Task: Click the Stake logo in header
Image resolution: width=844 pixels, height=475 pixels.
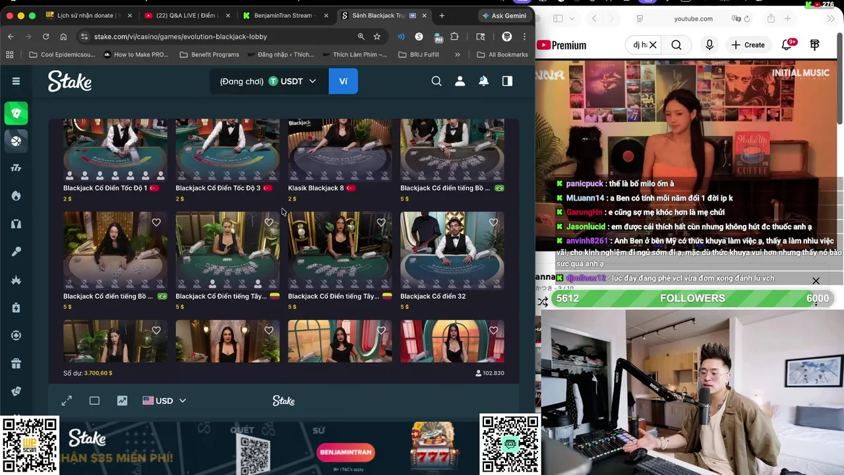Action: tap(70, 81)
